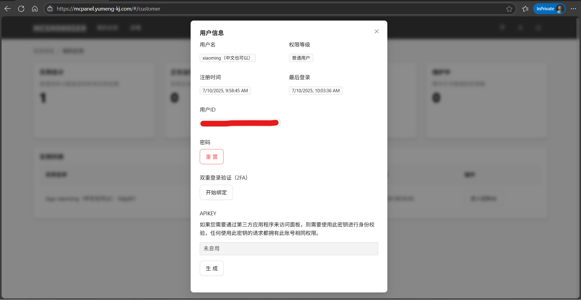Go to the browser home page

(x=35, y=9)
